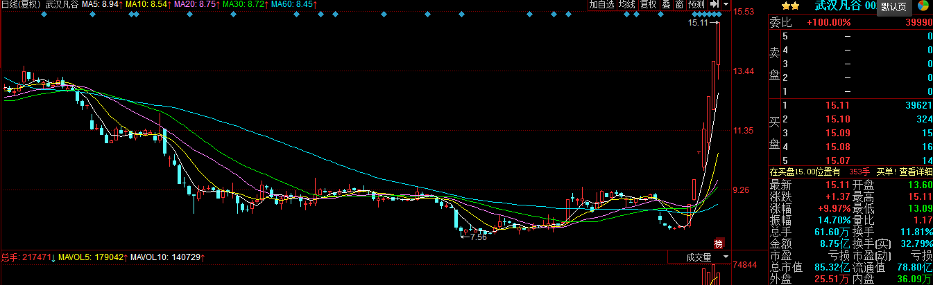Click the jump-to-end arrow icon
Screen dimensions: 933x285
pyautogui.click(x=713, y=5)
